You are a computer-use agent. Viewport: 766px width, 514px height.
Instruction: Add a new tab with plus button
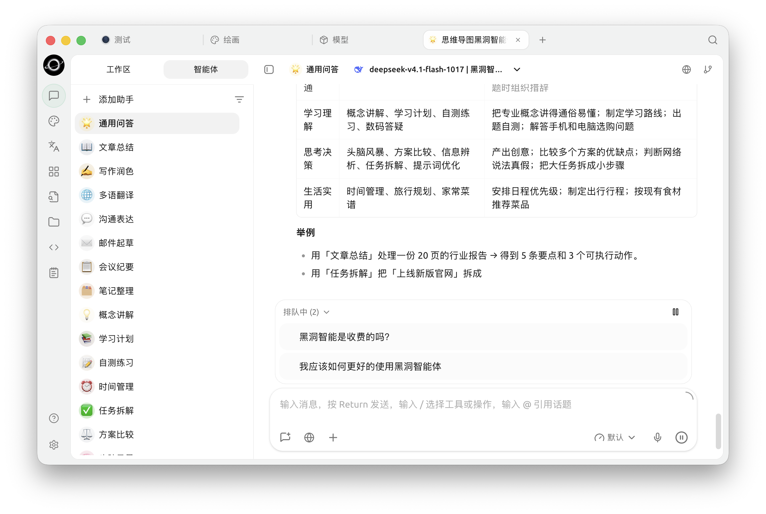point(543,40)
